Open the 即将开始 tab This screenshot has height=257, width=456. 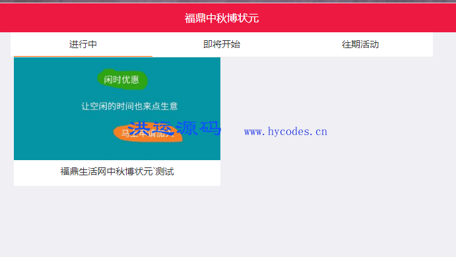(x=222, y=44)
